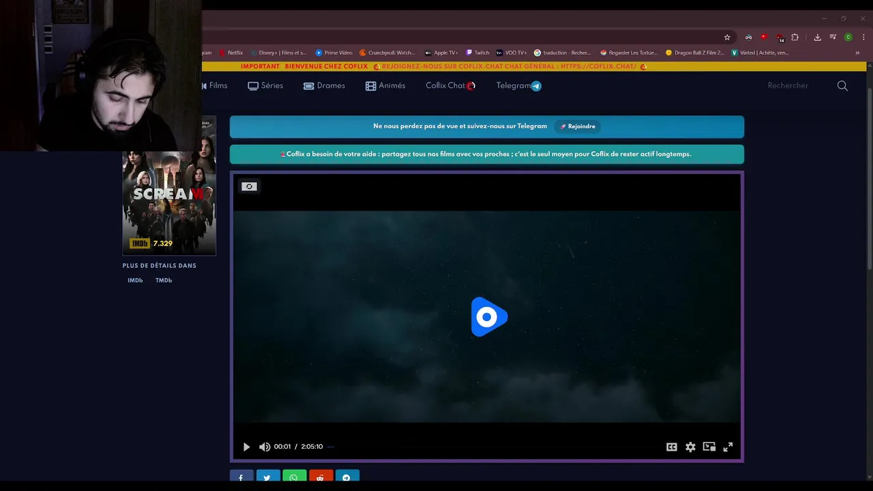Bookmark this page with the star icon
This screenshot has height=491, width=873.
727,38
